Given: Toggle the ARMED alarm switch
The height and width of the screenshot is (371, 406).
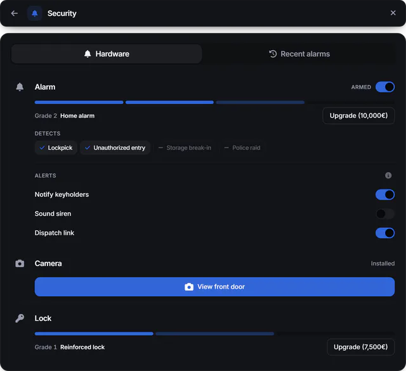Looking at the screenshot, I should 385,87.
